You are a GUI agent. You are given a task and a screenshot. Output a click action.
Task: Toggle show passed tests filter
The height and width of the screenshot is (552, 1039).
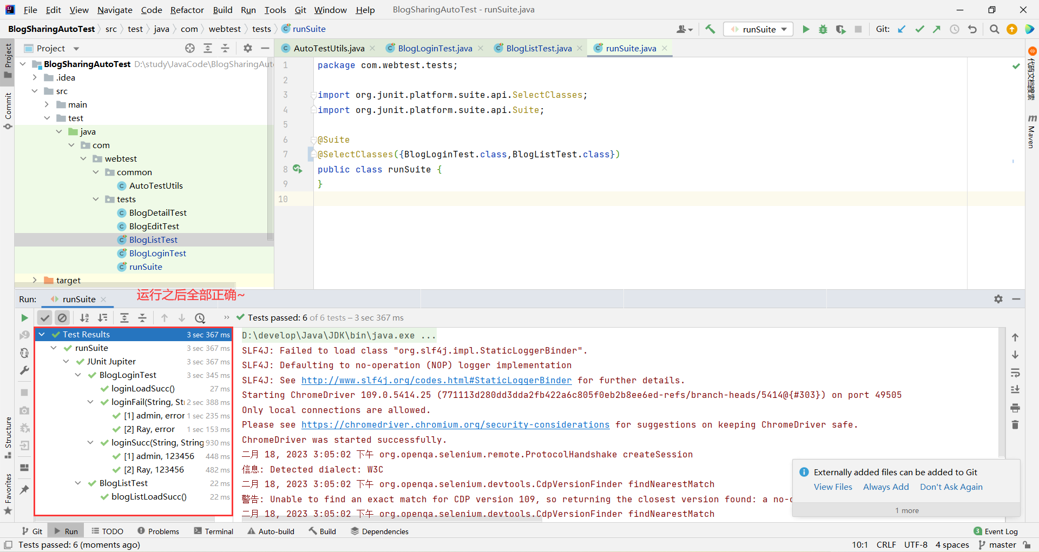point(45,318)
